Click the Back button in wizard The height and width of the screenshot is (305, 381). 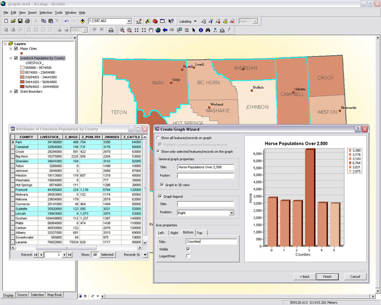304,277
